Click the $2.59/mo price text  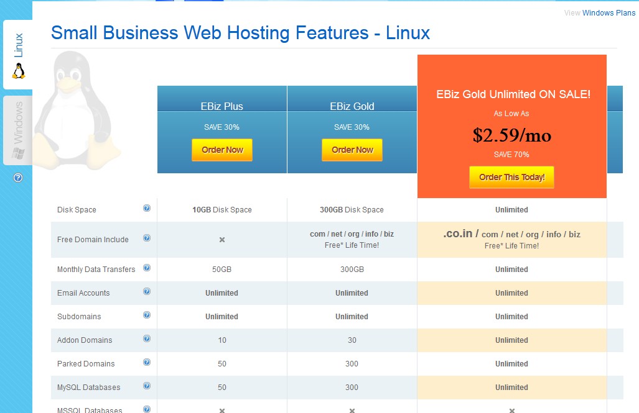tap(512, 135)
